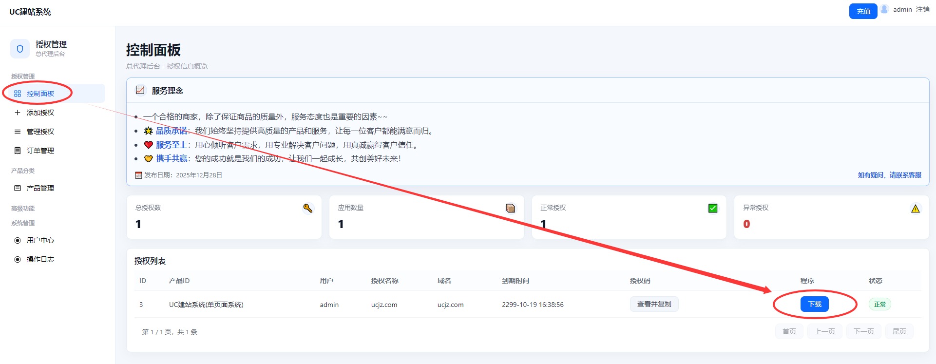
Task: Click the row ID value 3
Action: coord(141,305)
